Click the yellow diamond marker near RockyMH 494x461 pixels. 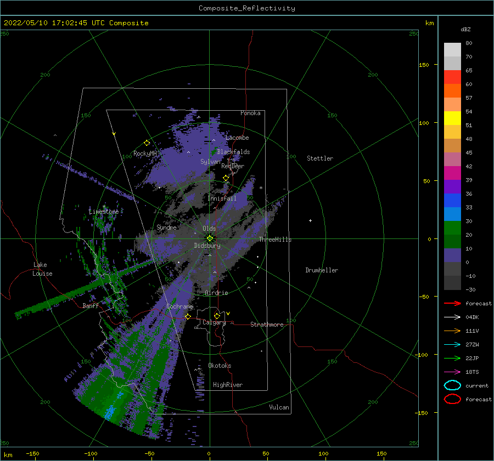click(147, 143)
